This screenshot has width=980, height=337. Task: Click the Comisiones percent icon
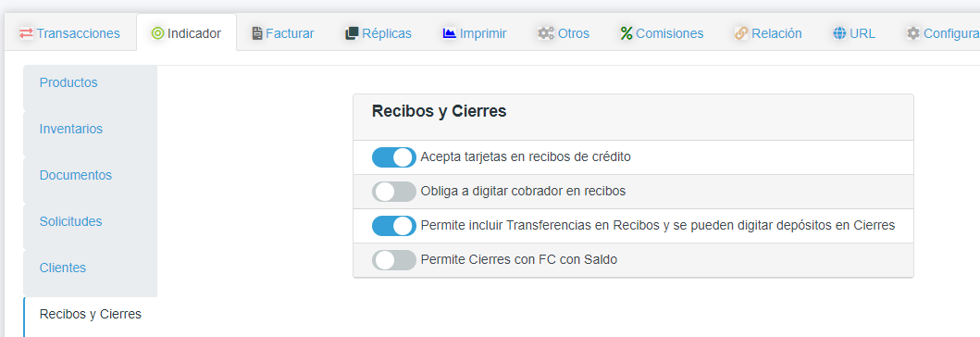626,33
